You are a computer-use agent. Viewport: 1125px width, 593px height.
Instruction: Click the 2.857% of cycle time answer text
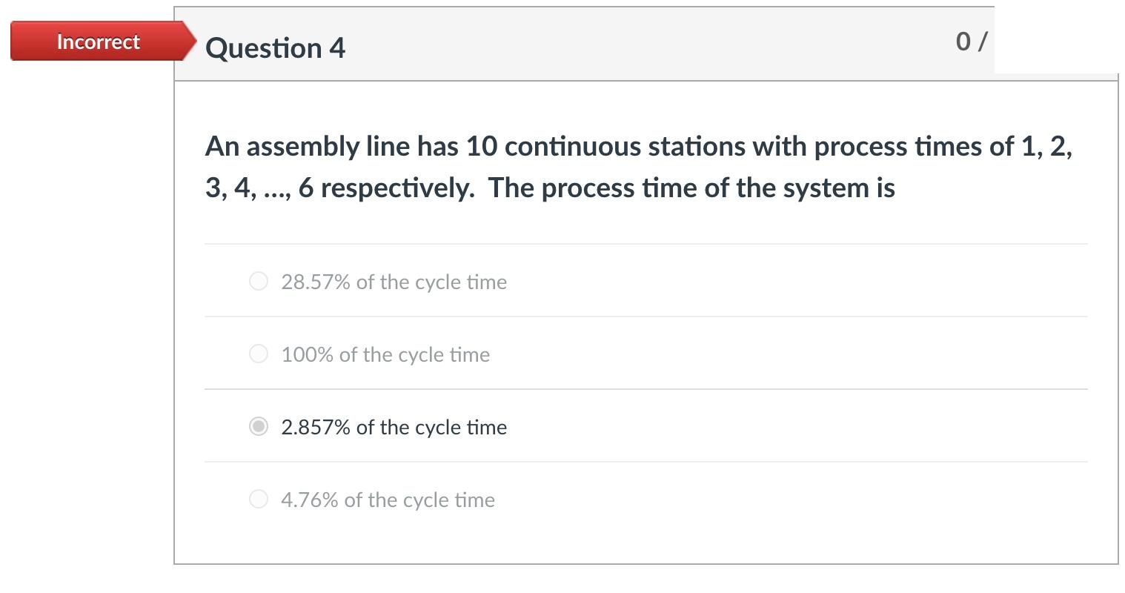394,427
